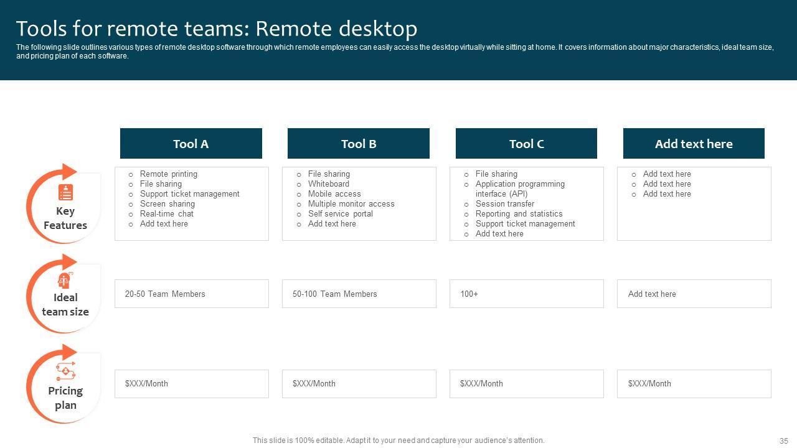The width and height of the screenshot is (797, 448).
Task: Select the Tool C $XXX/Month pricing box
Action: click(x=527, y=384)
